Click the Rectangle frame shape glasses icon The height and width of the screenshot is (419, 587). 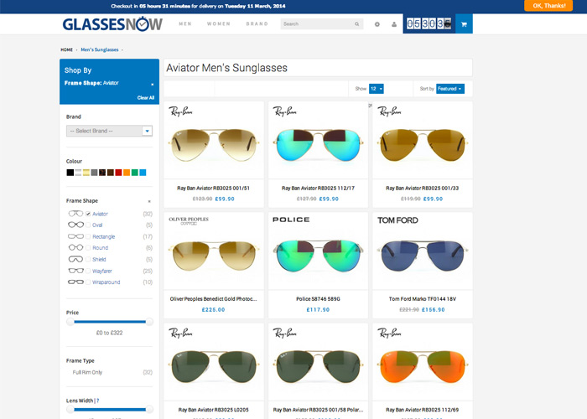75,236
